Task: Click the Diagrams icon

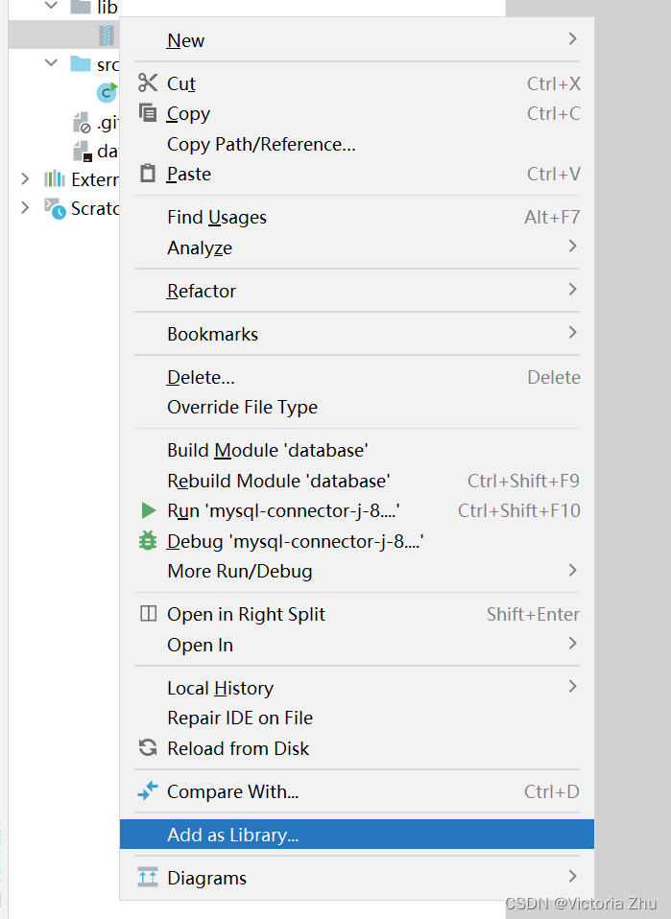Action: click(x=148, y=877)
